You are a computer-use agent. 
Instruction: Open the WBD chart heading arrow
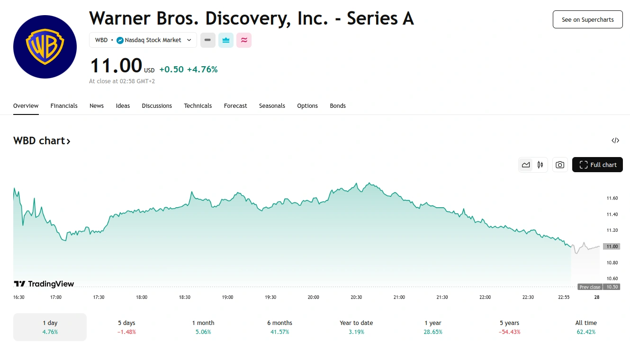click(x=68, y=141)
